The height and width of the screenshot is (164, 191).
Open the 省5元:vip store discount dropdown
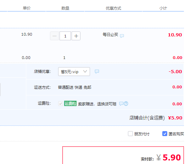[74, 71]
